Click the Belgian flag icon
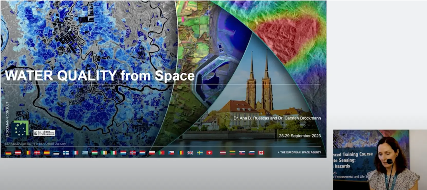This screenshot has width=427, height=190. [x=27, y=153]
